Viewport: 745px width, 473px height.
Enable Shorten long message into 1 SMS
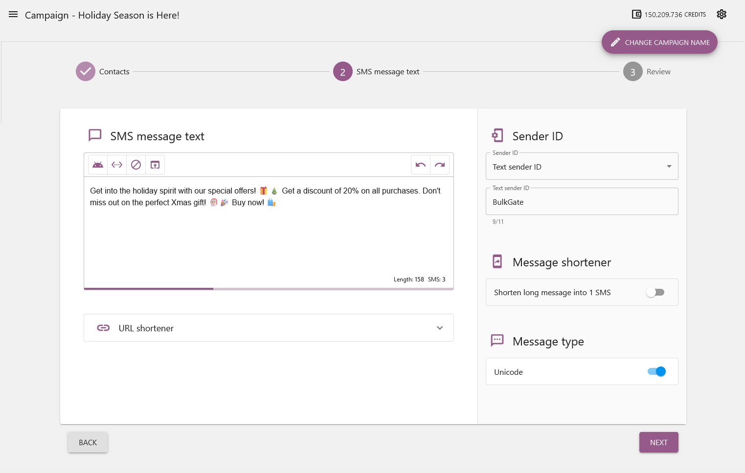pyautogui.click(x=655, y=292)
